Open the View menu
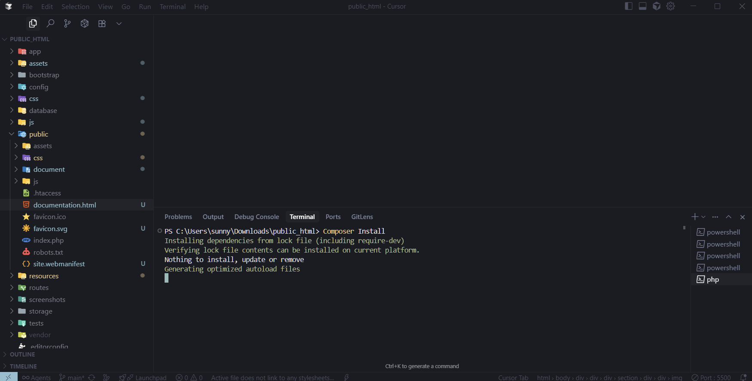This screenshot has width=752, height=381. click(105, 6)
